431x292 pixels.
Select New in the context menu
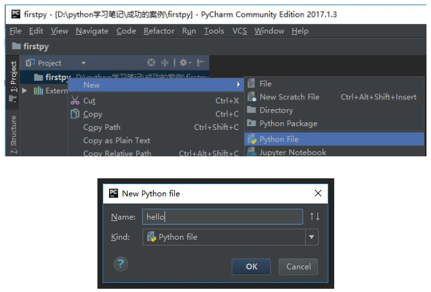(156, 85)
